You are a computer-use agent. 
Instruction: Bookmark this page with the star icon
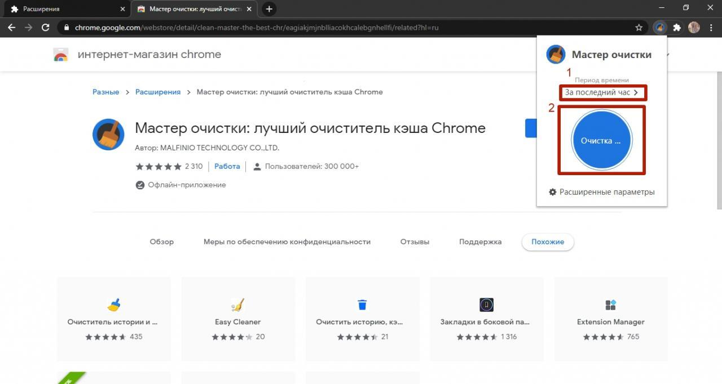639,27
